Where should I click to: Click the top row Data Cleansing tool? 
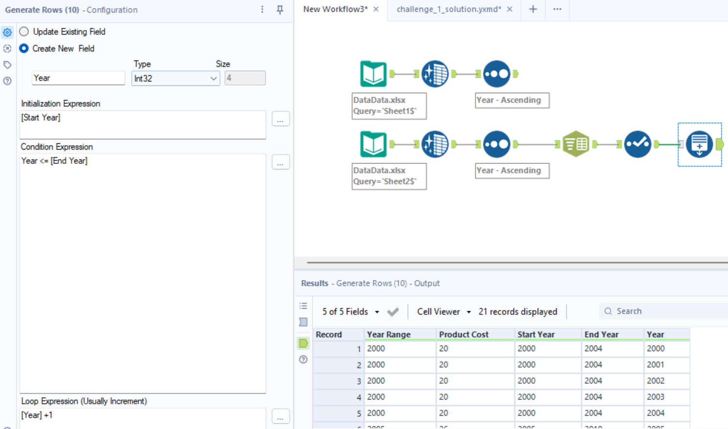pos(435,74)
